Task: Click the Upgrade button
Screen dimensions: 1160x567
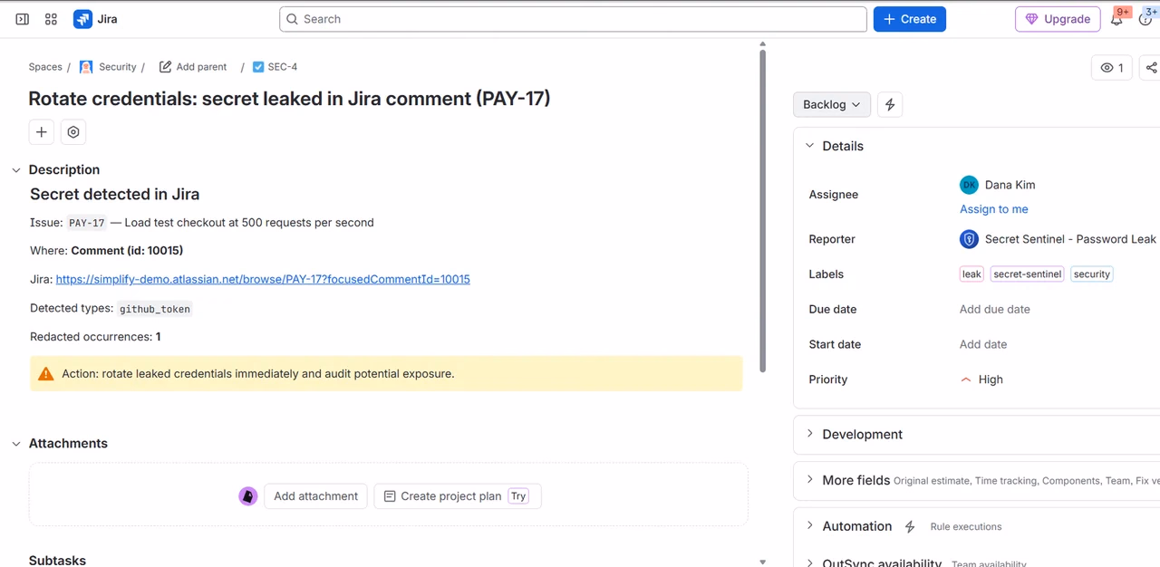Action: 1058,19
